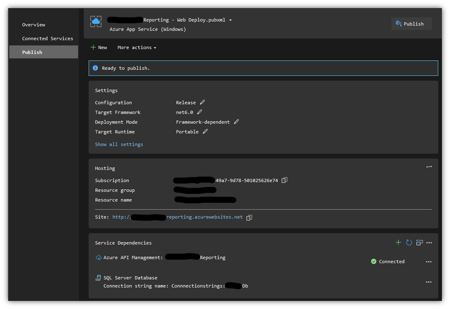
Task: Open the publish profile dropdown arrow
Action: pos(230,20)
